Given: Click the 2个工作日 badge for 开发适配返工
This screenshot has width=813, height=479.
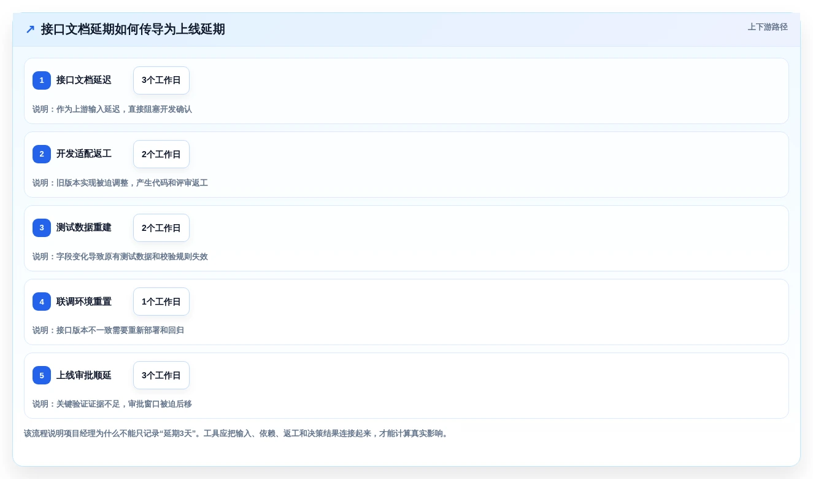Looking at the screenshot, I should click(161, 154).
